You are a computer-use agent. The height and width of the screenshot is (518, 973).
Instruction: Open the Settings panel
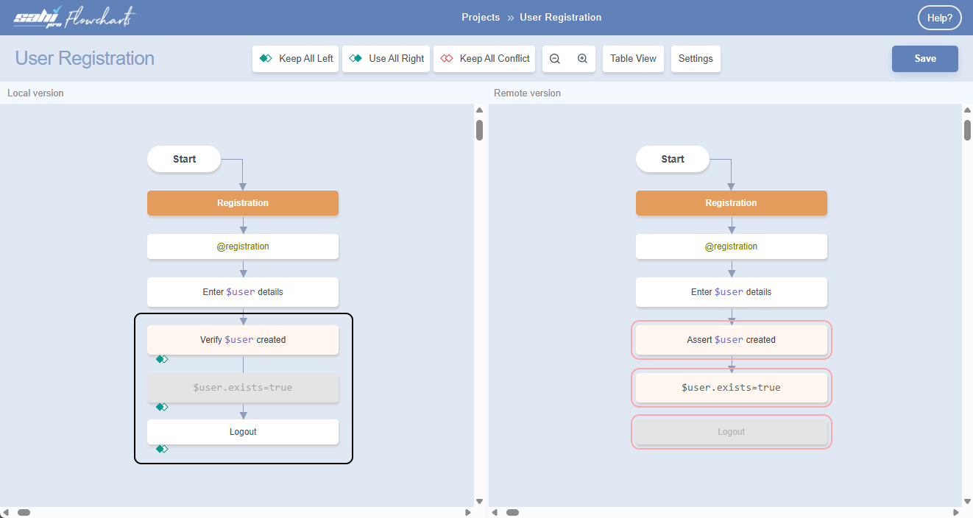(696, 59)
